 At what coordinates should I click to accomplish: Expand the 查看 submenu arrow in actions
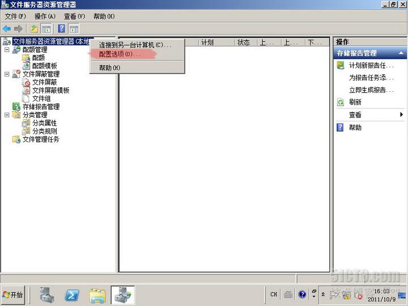point(401,114)
